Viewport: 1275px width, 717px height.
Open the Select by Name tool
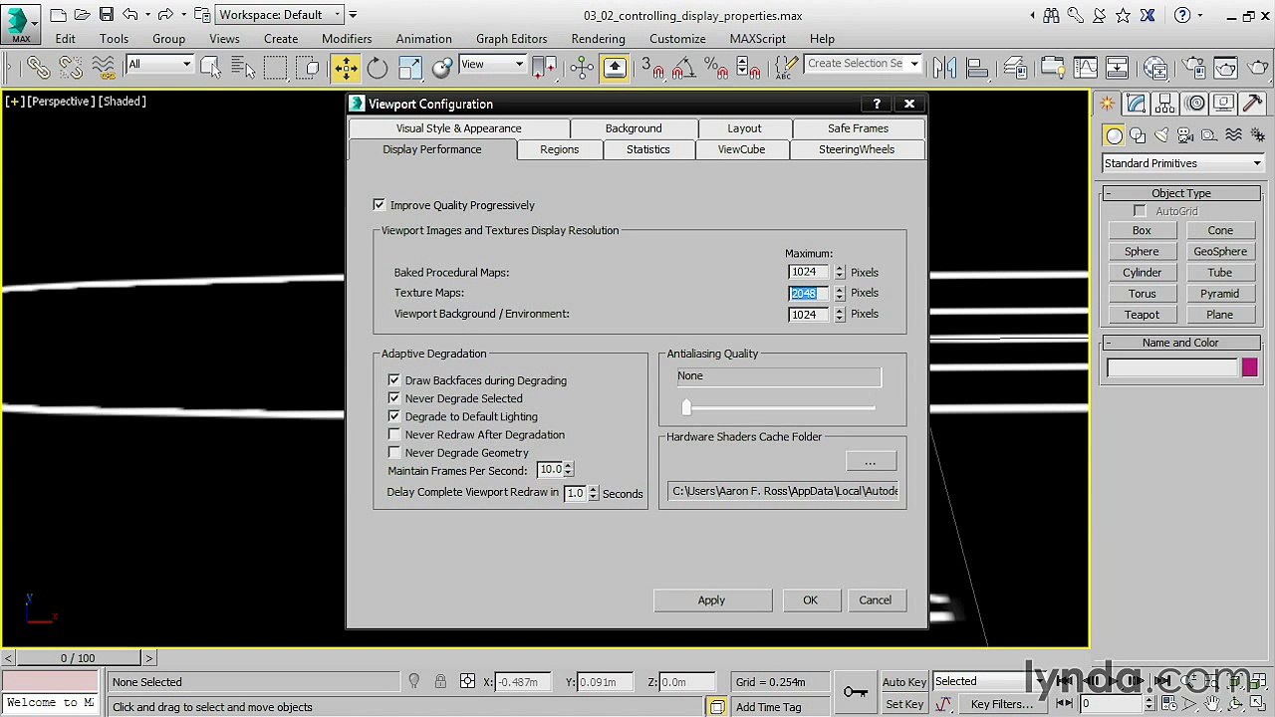point(243,67)
